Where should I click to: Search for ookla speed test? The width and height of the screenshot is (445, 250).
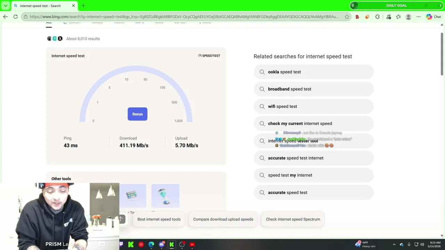314,72
